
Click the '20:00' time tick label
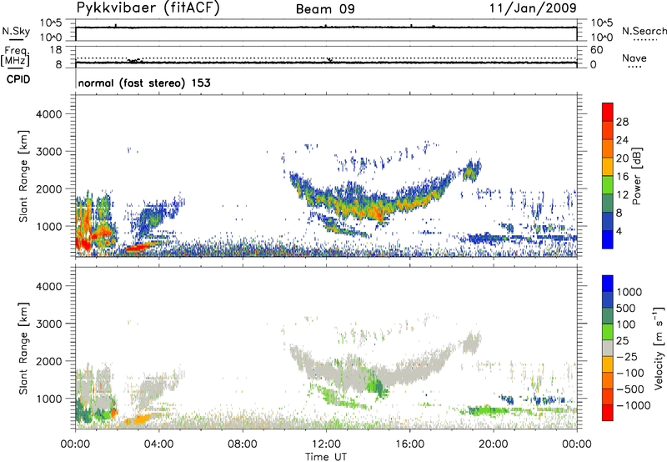[x=494, y=444]
